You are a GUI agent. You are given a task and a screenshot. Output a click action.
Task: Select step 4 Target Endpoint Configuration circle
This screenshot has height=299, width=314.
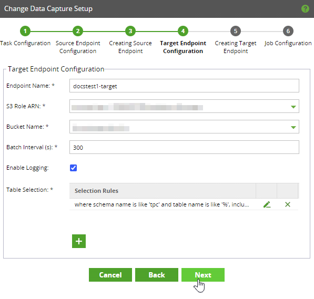tap(183, 31)
